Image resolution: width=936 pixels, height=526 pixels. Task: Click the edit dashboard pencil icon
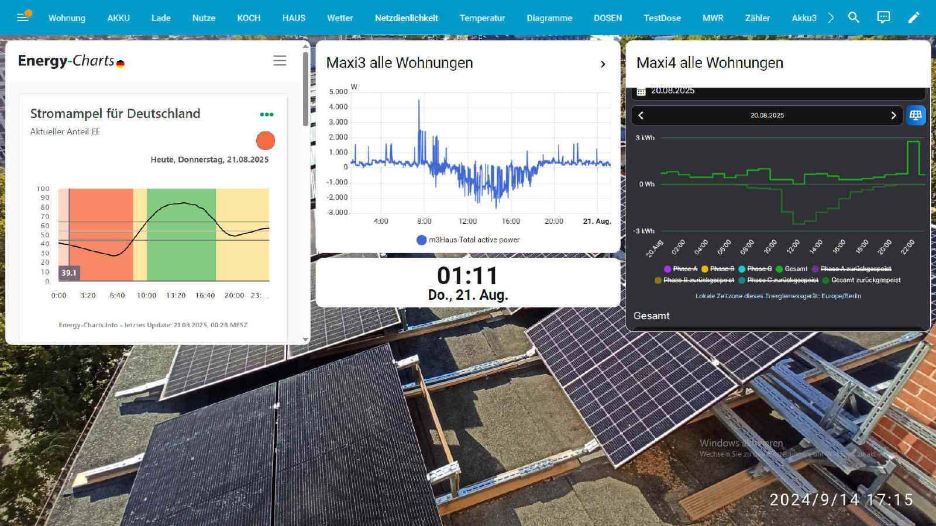[913, 18]
